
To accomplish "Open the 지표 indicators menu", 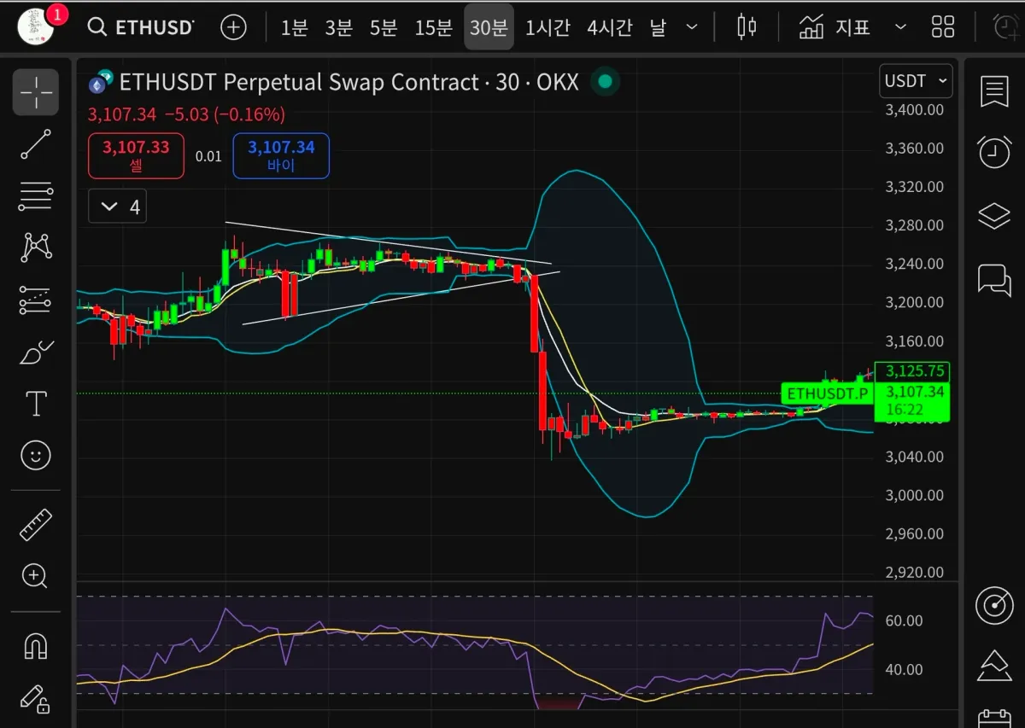I will tap(835, 27).
